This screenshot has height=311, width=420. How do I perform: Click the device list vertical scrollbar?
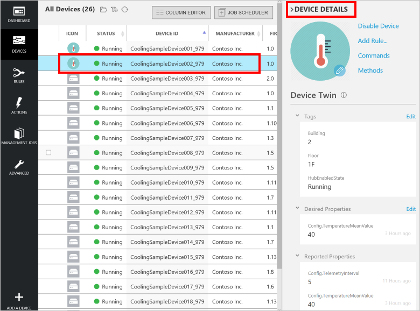[279, 137]
